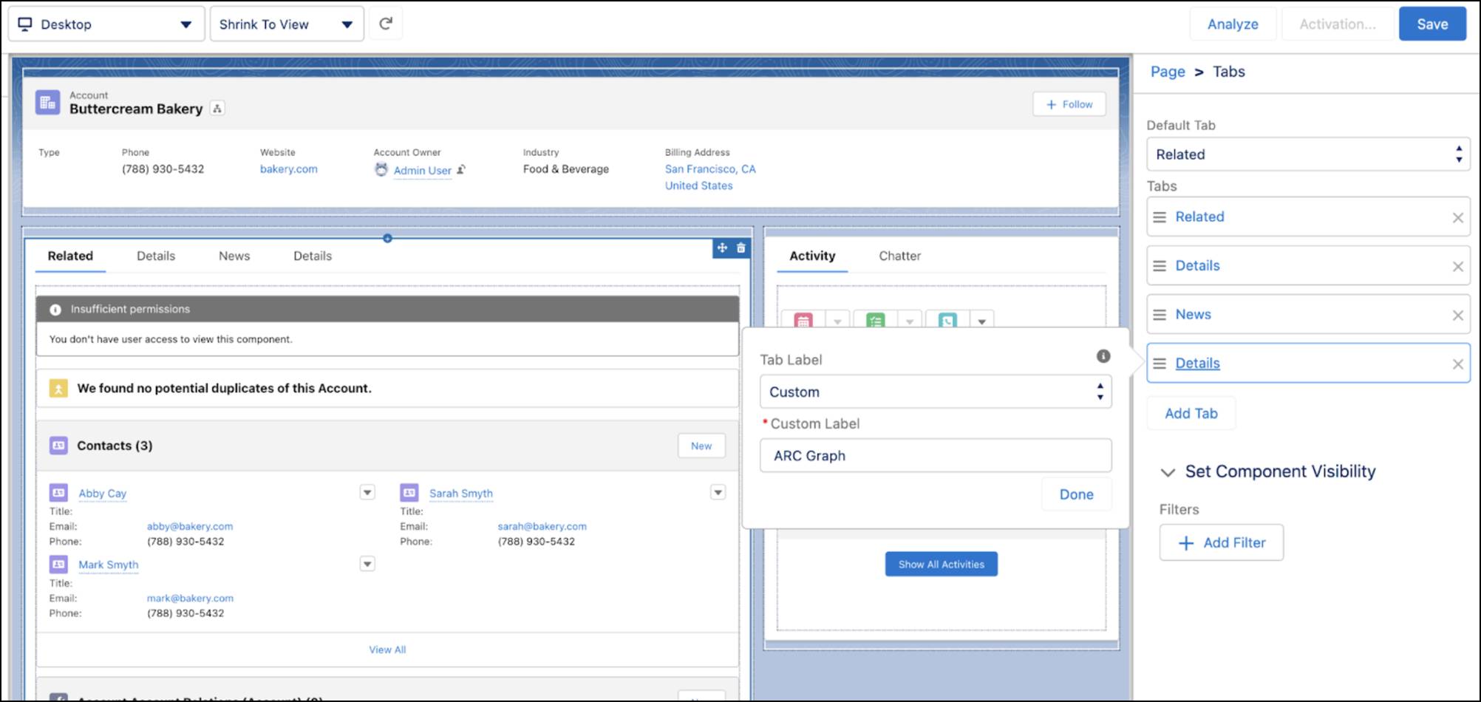Click the refresh icon in the top toolbar
This screenshot has height=702, width=1481.
[x=385, y=22]
